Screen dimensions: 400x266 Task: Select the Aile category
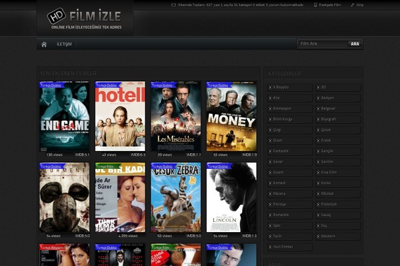point(290,98)
